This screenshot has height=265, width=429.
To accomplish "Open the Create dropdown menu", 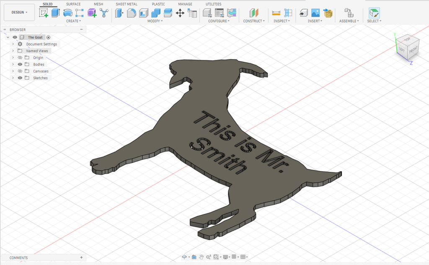I will tap(74, 21).
